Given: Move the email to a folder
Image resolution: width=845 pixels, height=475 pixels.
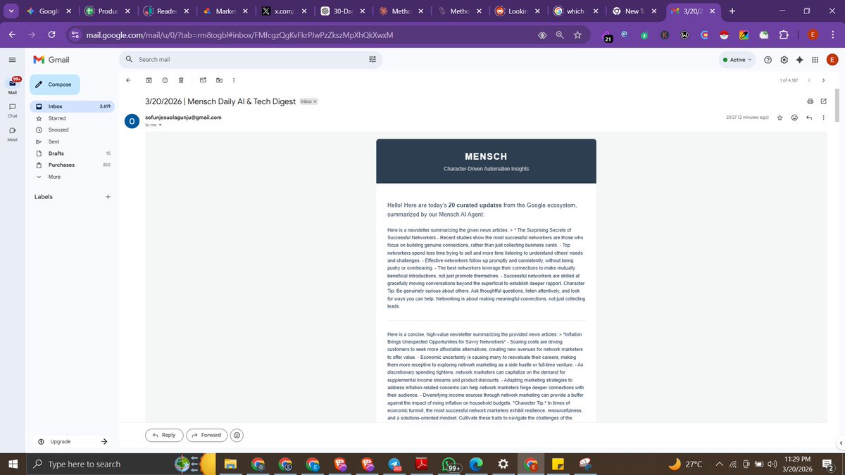Looking at the screenshot, I should (x=219, y=80).
